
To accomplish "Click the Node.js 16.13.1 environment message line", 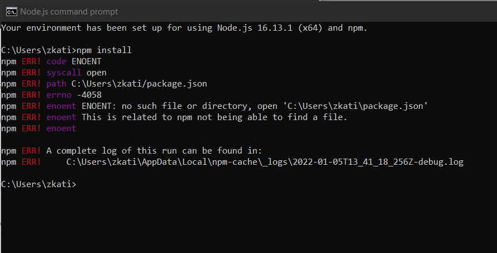I will (x=184, y=27).
